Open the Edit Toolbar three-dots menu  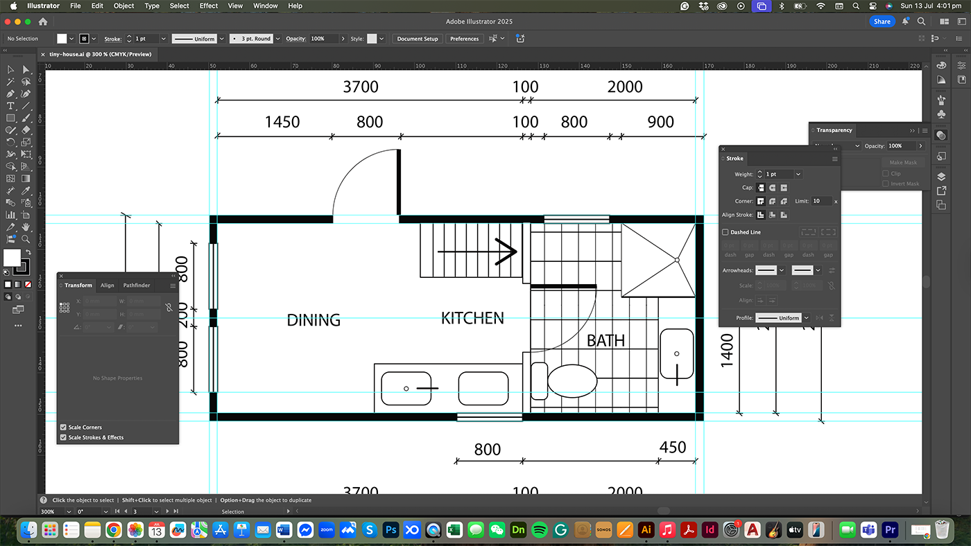click(18, 325)
